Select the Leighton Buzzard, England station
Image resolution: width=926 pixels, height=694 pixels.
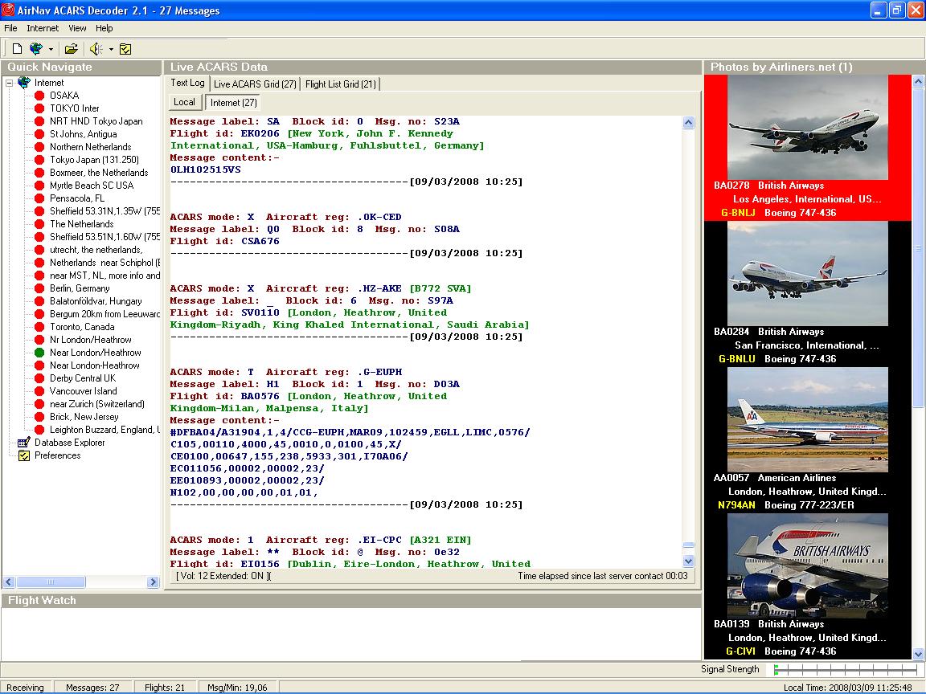[x=104, y=431]
